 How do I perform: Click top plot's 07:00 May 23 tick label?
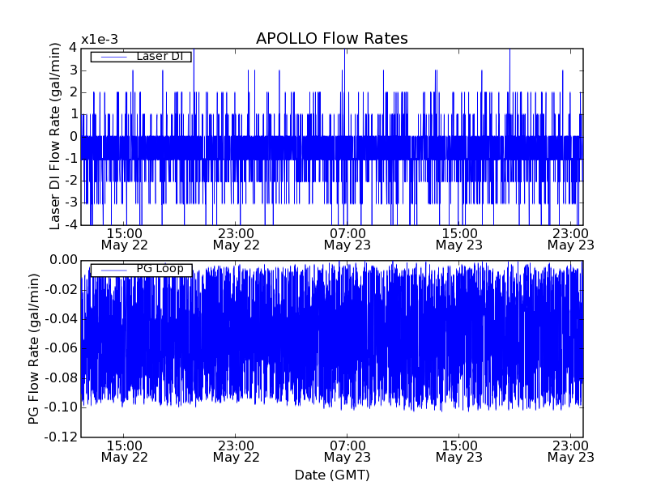[x=347, y=238]
